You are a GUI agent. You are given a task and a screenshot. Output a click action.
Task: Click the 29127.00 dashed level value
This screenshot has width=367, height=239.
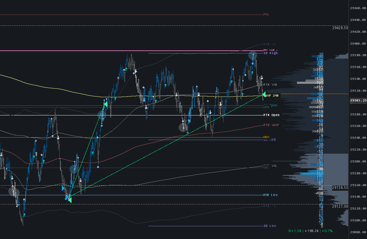pos(340,207)
